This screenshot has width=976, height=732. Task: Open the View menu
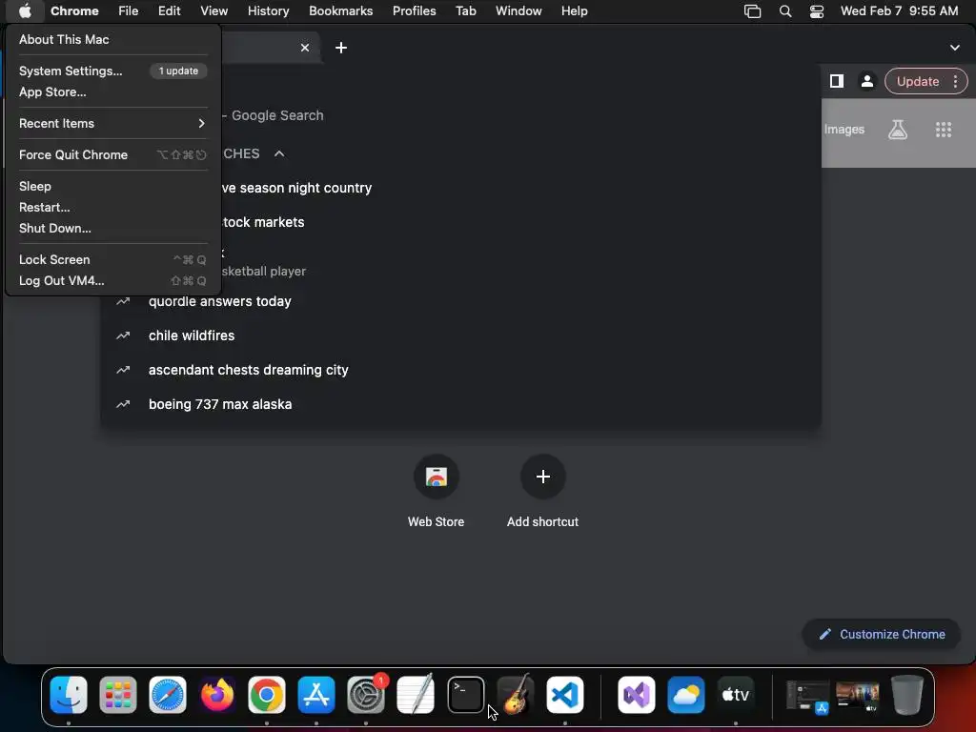pyautogui.click(x=213, y=11)
